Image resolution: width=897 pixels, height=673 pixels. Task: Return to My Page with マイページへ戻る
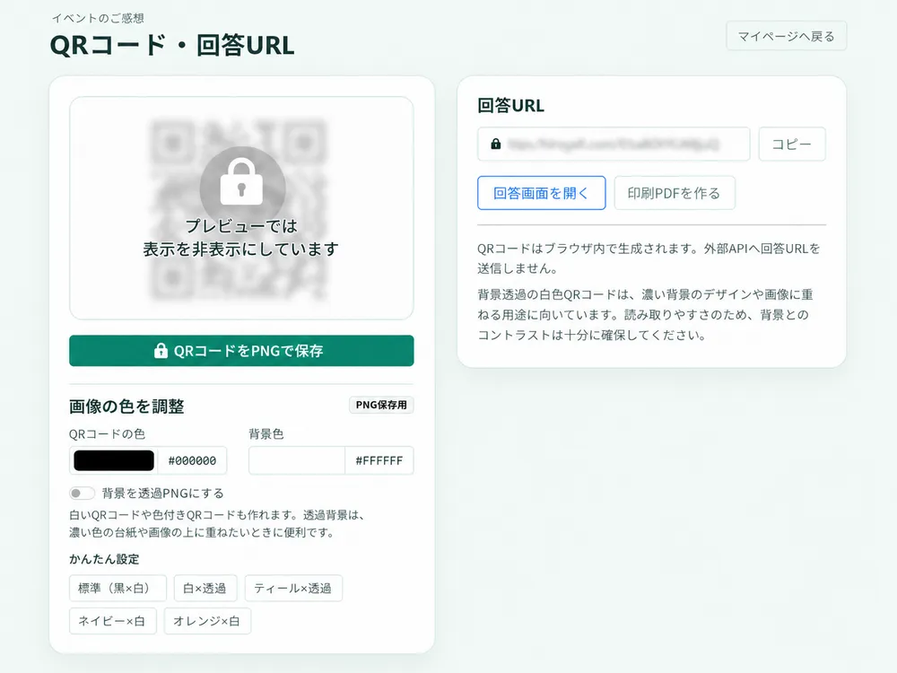point(786,36)
